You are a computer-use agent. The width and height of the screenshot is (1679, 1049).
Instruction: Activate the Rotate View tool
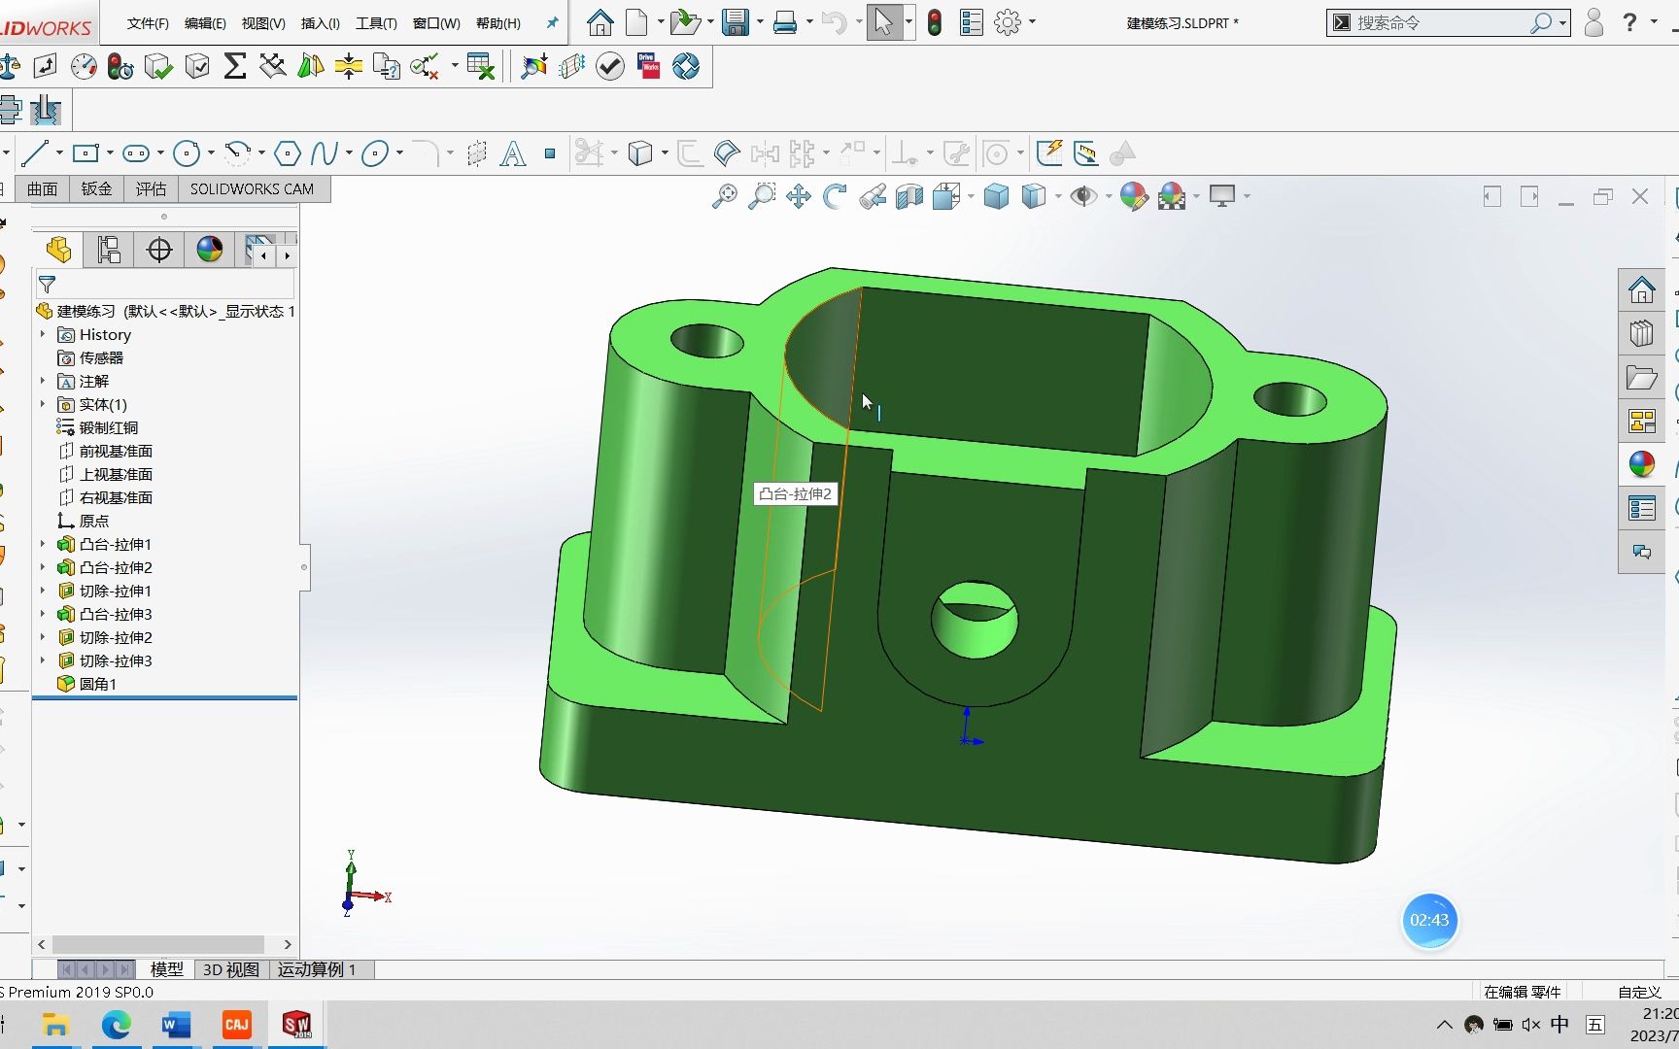[x=834, y=196]
